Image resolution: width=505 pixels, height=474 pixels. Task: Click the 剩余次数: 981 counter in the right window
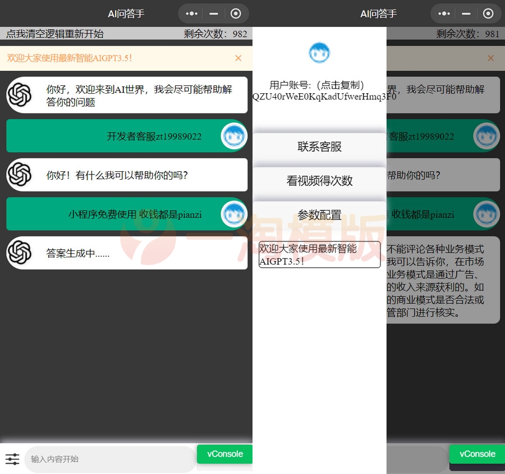pyautogui.click(x=467, y=34)
